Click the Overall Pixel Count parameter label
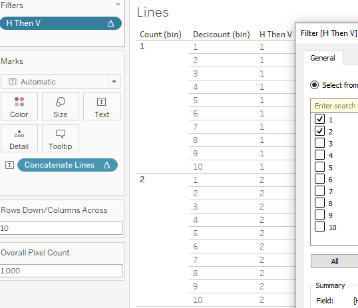 coord(35,253)
